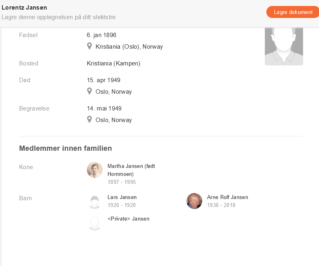Viewport: 319px width, 266px height.
Task: Click Oslo, Norway under the Begravelse row
Action: 114,120
